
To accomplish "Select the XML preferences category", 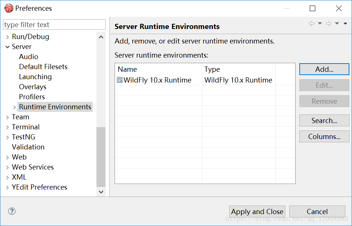I will point(19,177).
